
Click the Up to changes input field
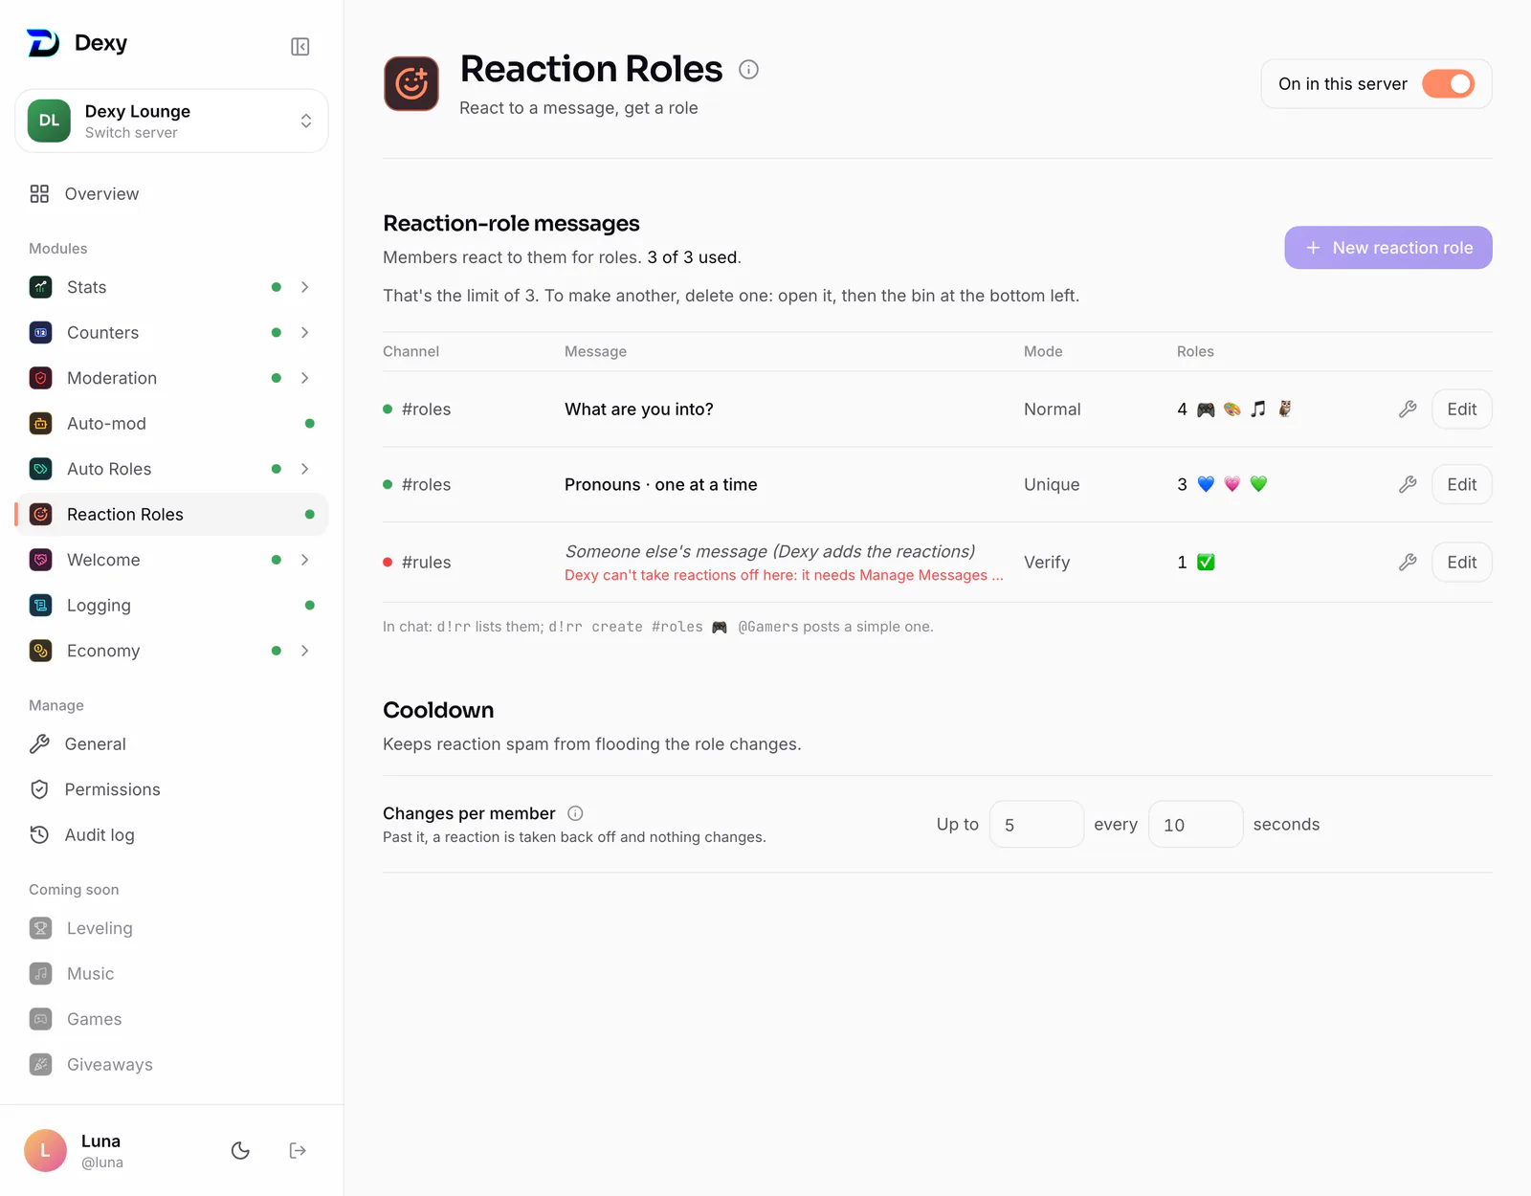tap(1036, 825)
